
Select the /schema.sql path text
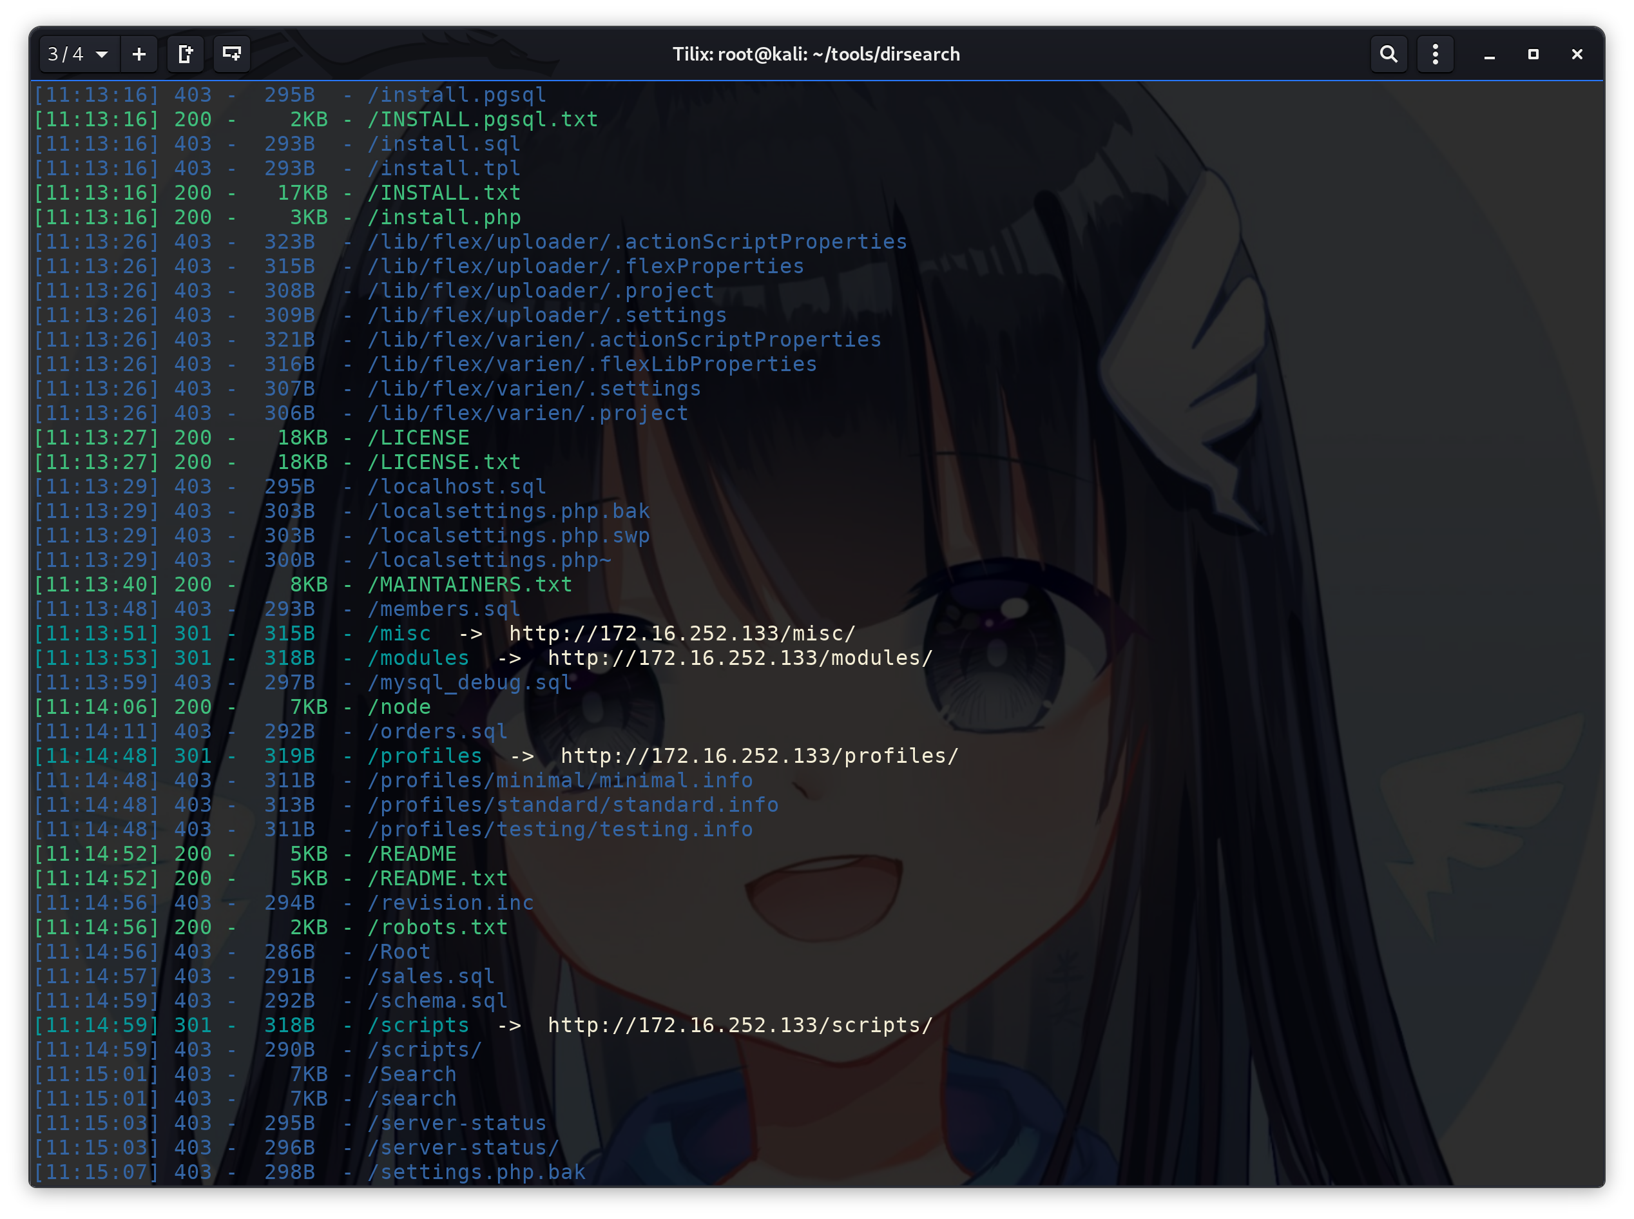(437, 1001)
